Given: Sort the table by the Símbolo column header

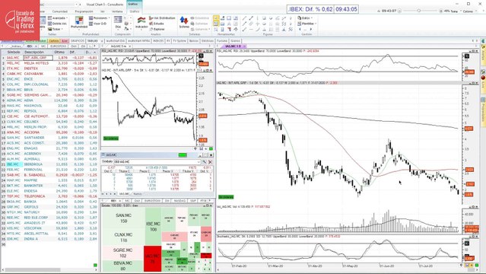Looking at the screenshot, I should tap(14, 52).
